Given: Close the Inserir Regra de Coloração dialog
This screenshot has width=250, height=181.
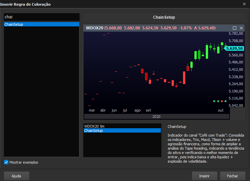Looking at the screenshot, I should (x=244, y=4).
